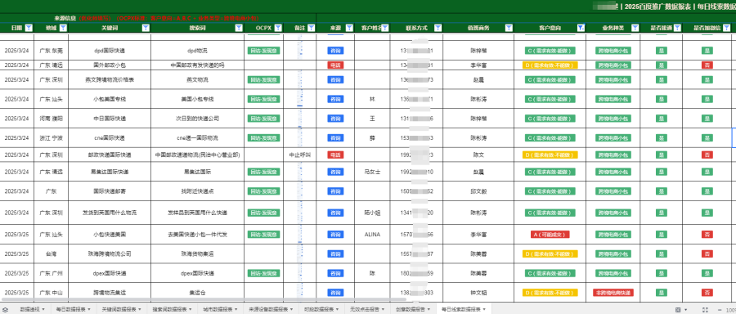Select the keyword cell 珠海跨境物流公司
The width and height of the screenshot is (736, 314).
coord(110,253)
